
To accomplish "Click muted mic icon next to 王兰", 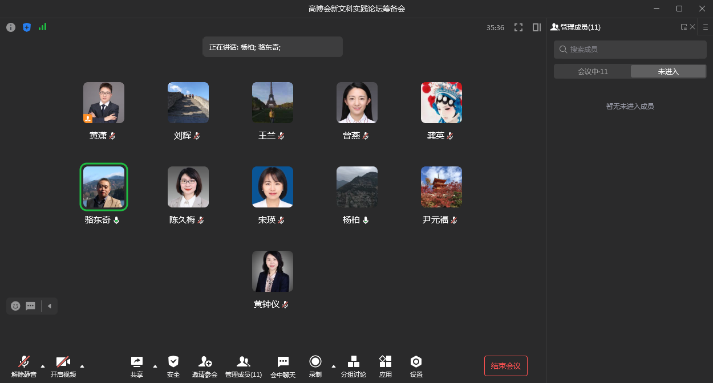I will pos(281,136).
